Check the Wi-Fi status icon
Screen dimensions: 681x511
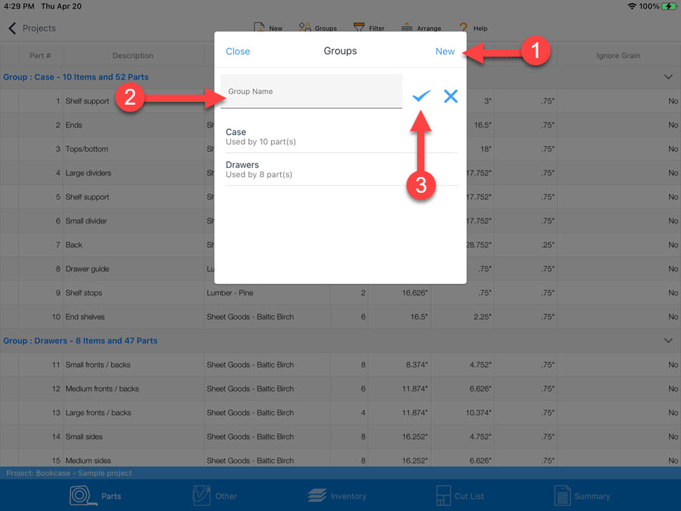[632, 6]
